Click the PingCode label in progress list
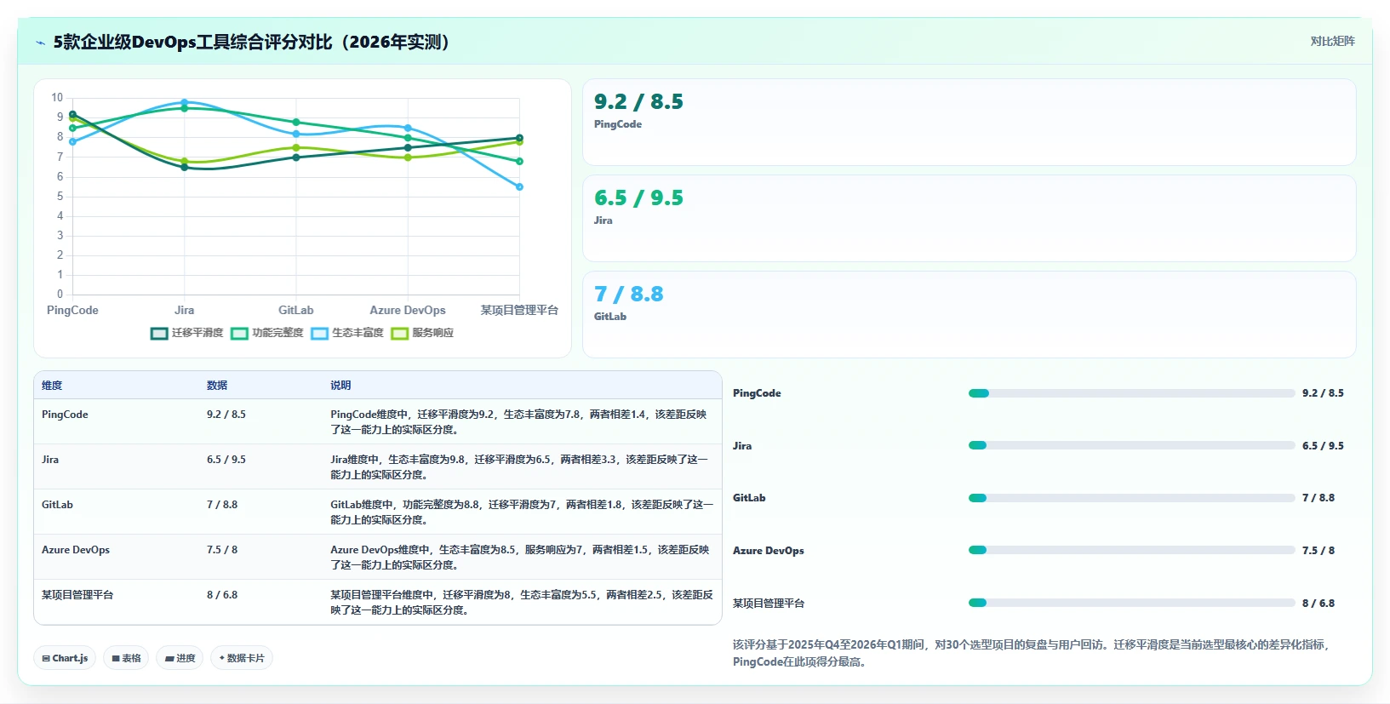Viewport: 1390px width, 704px height. (757, 393)
